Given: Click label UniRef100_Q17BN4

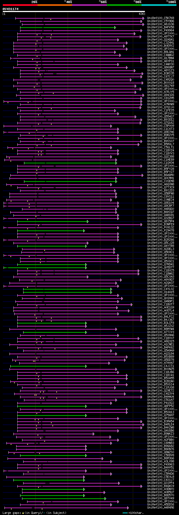Looking at the screenshot, I should (161, 58).
